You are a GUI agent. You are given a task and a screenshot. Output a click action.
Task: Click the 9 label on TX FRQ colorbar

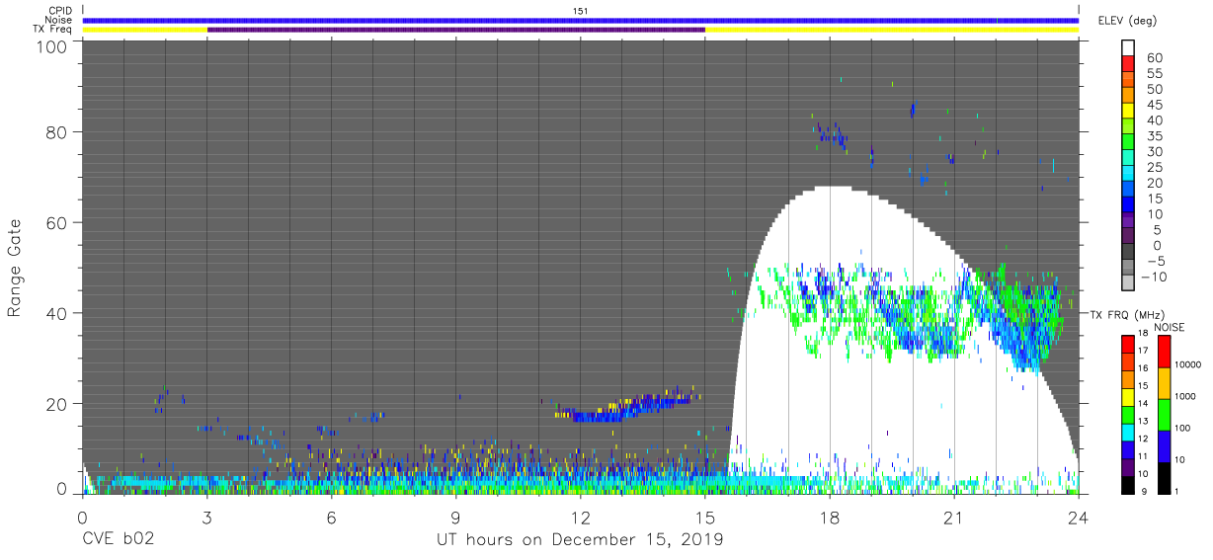coord(1144,491)
